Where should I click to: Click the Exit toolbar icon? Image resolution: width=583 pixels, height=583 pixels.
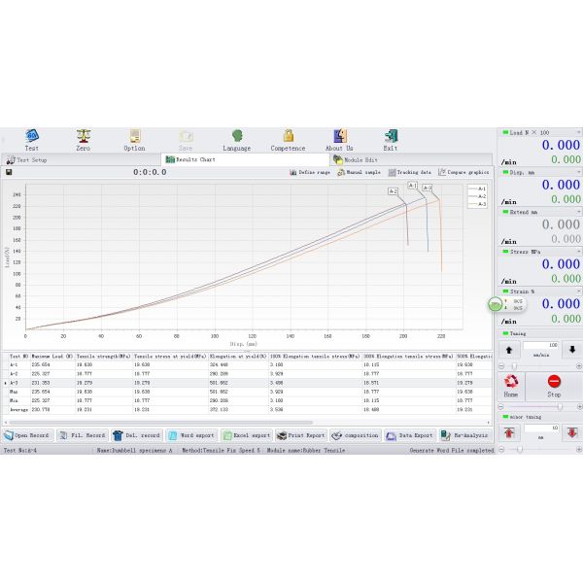391,136
